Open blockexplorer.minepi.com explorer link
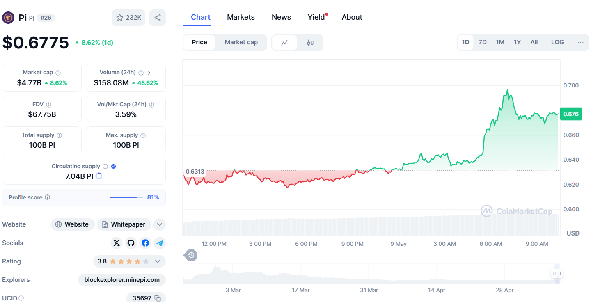This screenshot has width=591, height=302. (x=122, y=280)
